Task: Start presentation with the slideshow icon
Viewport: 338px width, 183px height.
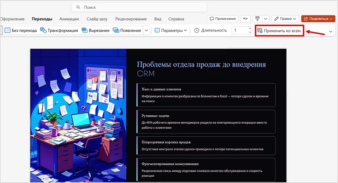Action: coord(257,19)
